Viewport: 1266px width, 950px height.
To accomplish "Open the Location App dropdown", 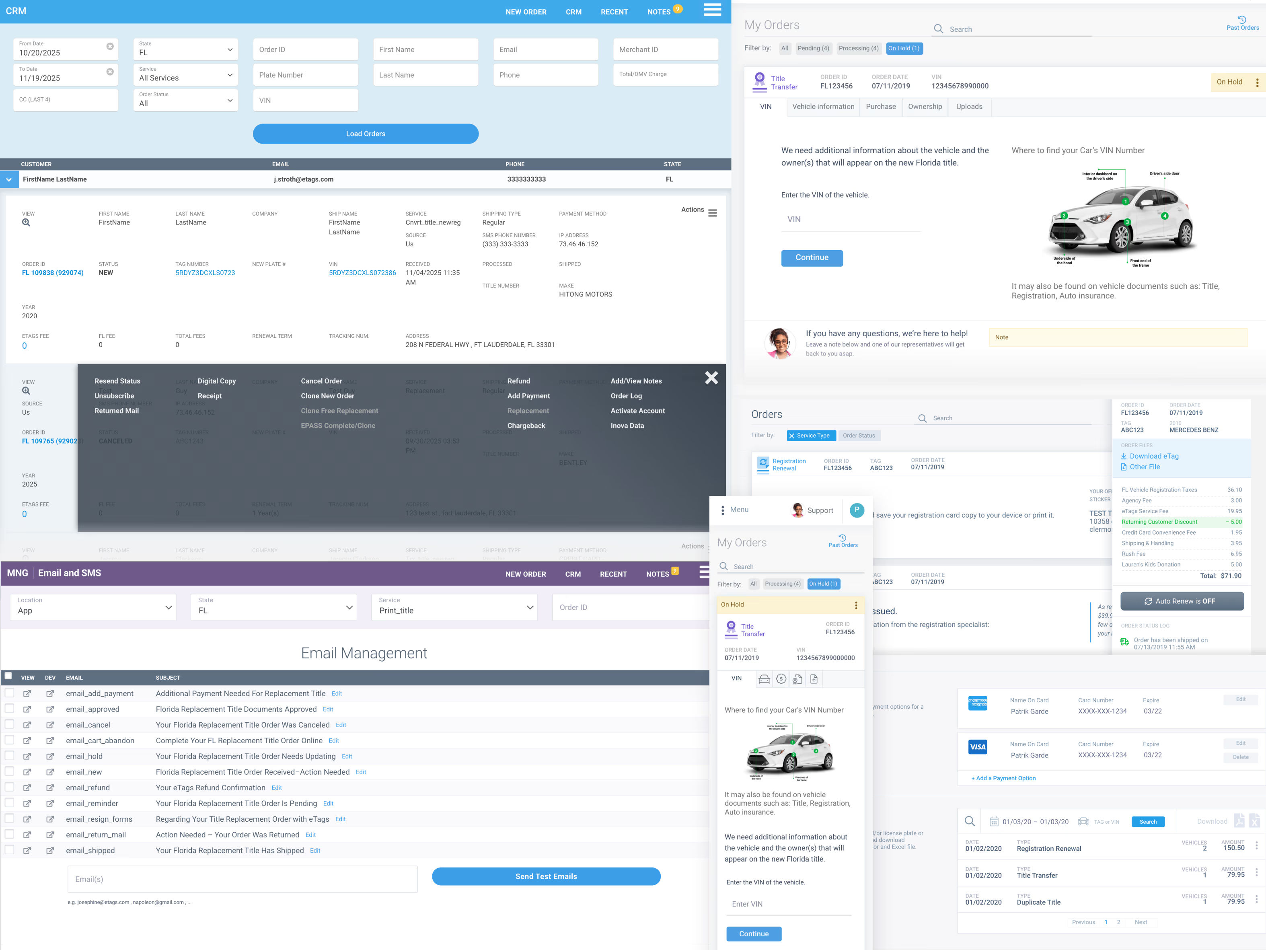I will [x=93, y=607].
